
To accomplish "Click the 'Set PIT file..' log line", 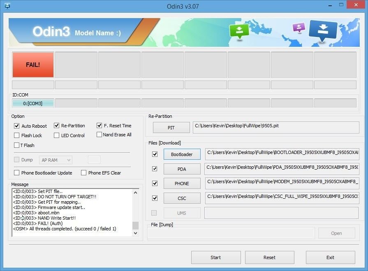I will coord(38,191).
